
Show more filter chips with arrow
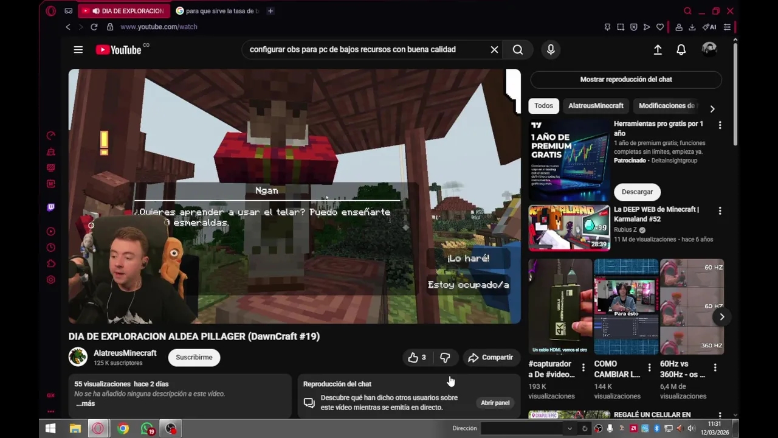click(x=712, y=109)
